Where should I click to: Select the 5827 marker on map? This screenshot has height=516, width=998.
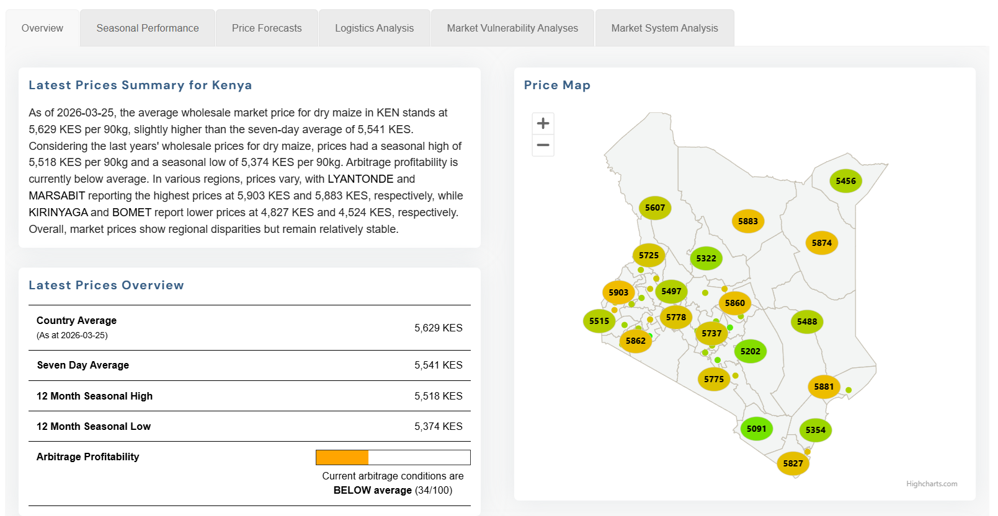793,463
